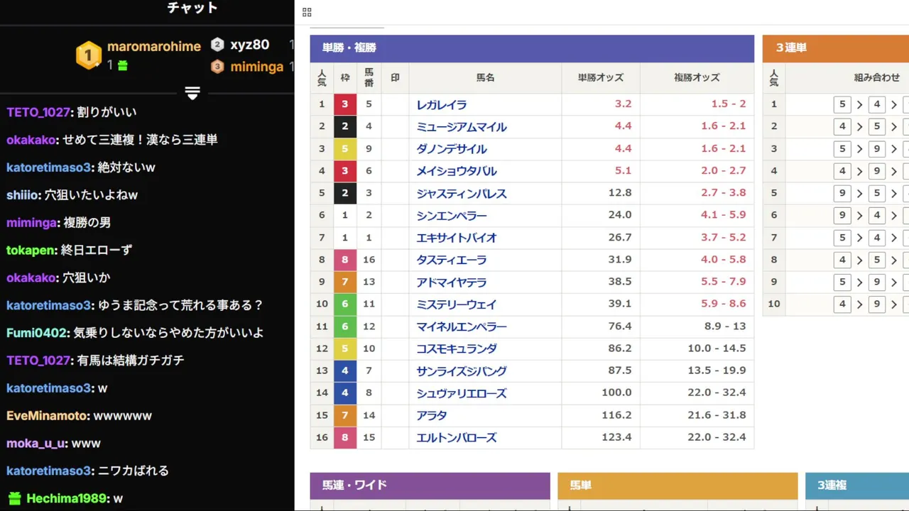Click the silver rank 2 badge beside xyz80

click(217, 45)
